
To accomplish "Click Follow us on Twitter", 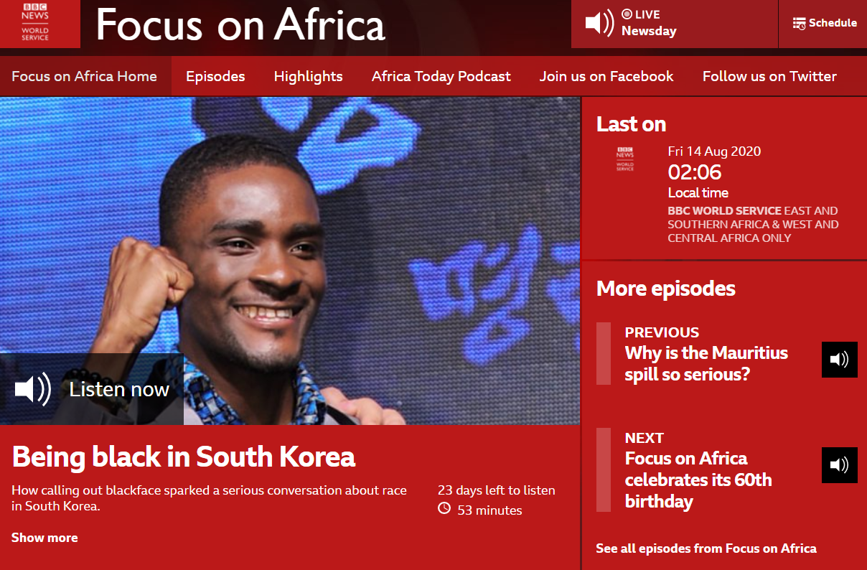I will pyautogui.click(x=769, y=76).
